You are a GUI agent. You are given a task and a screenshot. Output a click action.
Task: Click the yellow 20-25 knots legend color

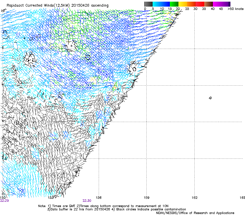coord(183,4)
